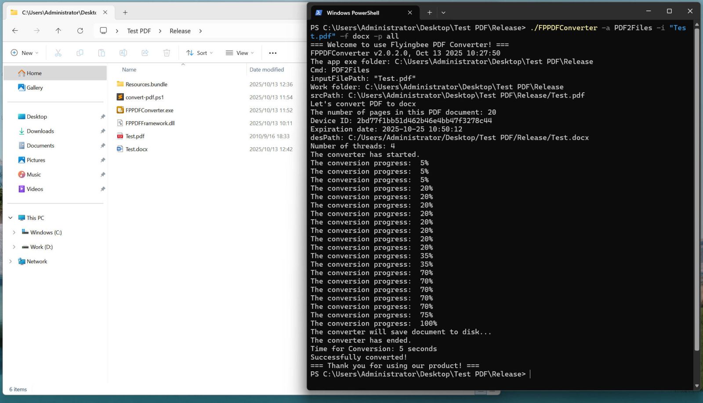Click the Cut scissors icon in toolbar
Viewport: 703px width, 403px height.
(x=58, y=53)
